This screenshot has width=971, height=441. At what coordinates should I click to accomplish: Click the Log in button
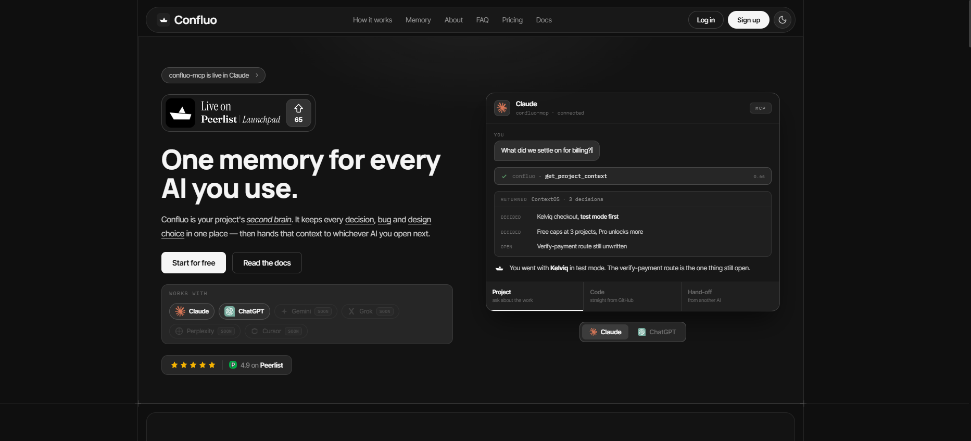tap(705, 20)
